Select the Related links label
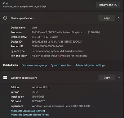 (11, 65)
